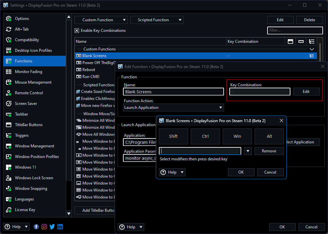Go to the Windows Lock Screen section

click(x=34, y=178)
